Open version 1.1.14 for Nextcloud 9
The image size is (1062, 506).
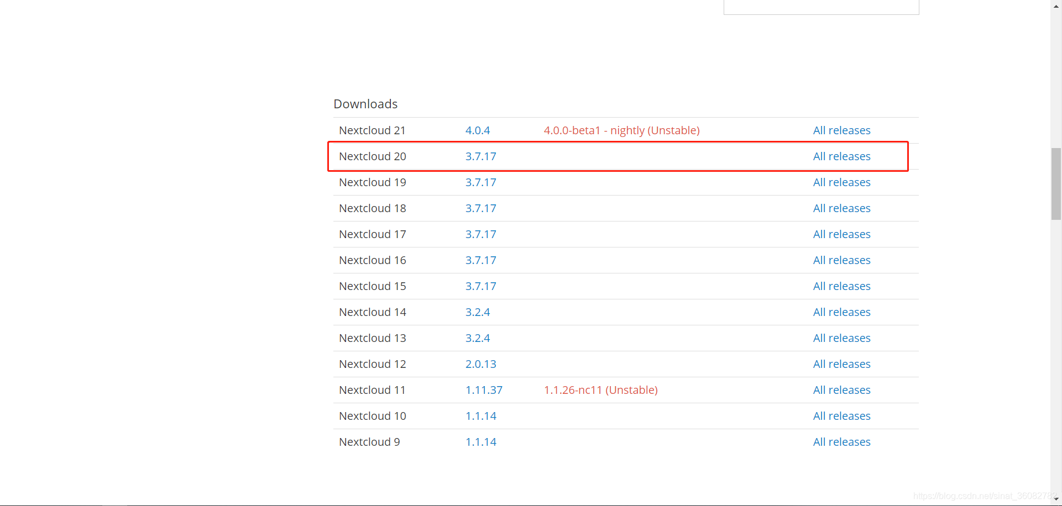pyautogui.click(x=480, y=442)
